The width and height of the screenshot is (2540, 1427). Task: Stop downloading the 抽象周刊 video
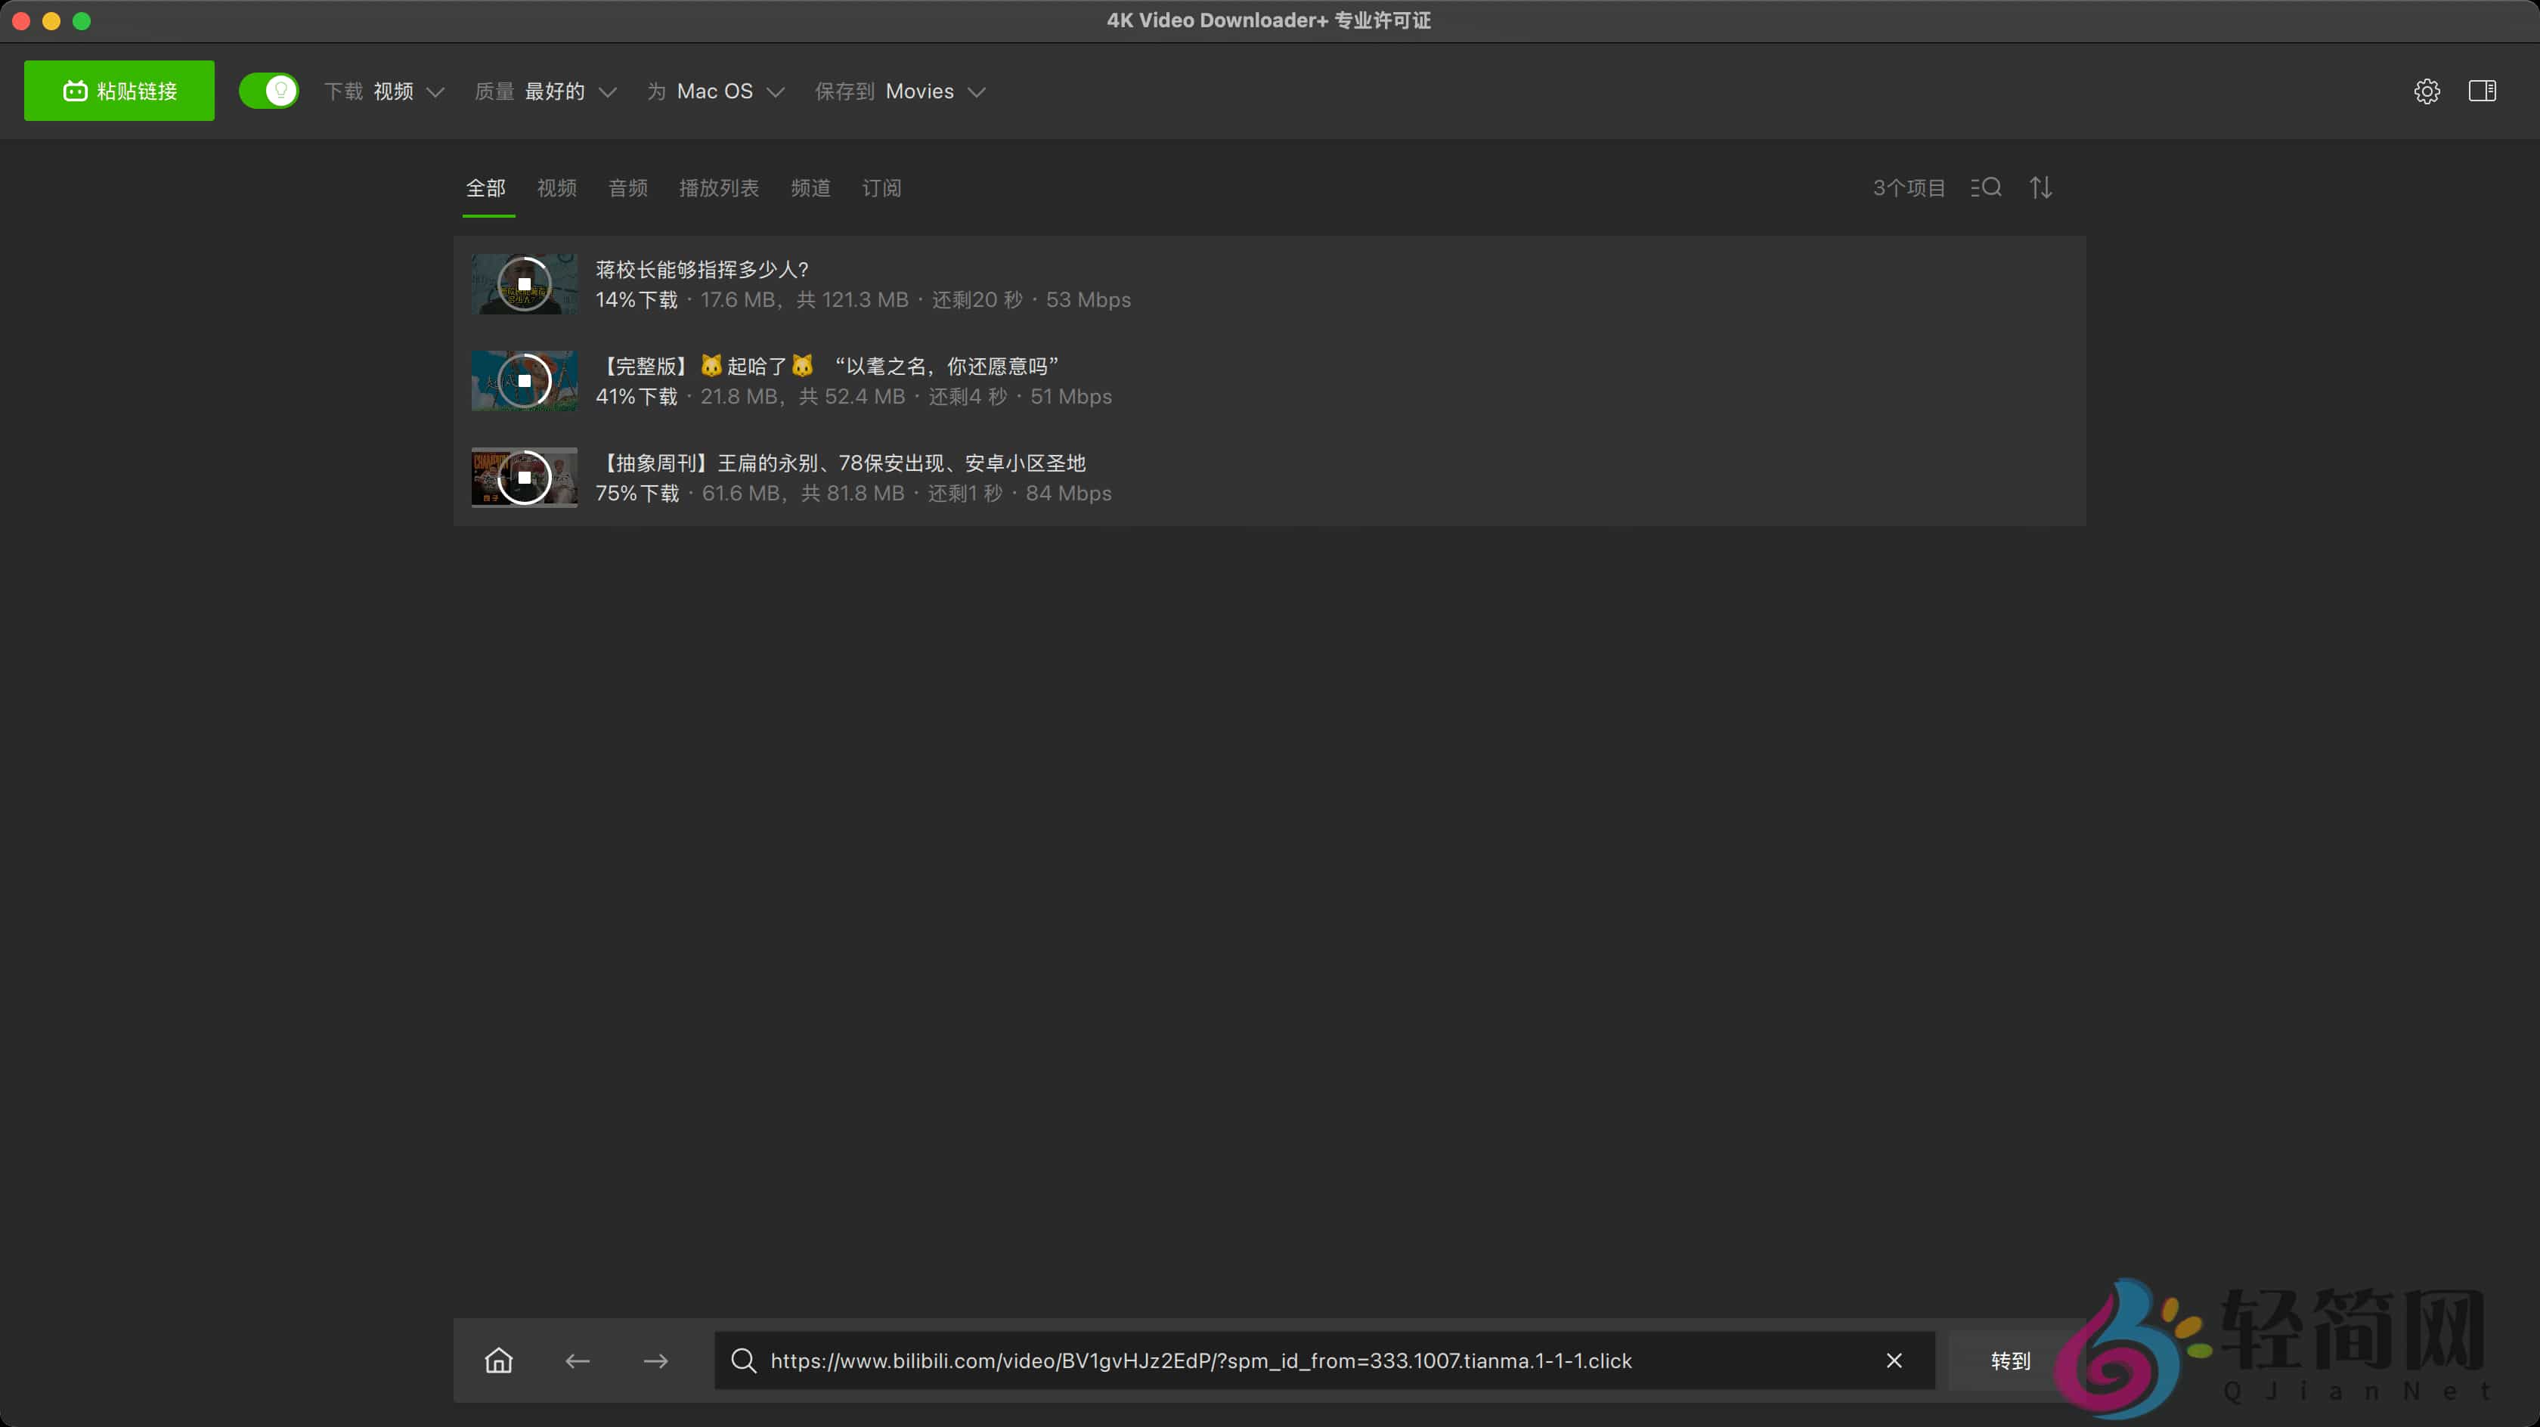[x=524, y=478]
